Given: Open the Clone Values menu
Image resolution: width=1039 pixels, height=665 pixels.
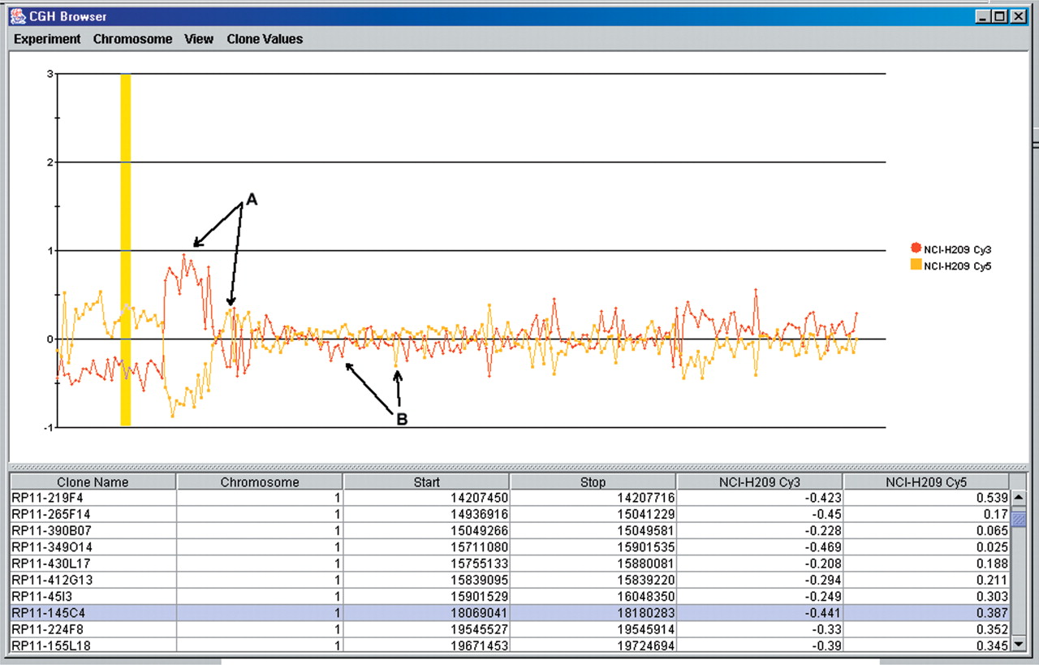Looking at the screenshot, I should pyautogui.click(x=265, y=39).
